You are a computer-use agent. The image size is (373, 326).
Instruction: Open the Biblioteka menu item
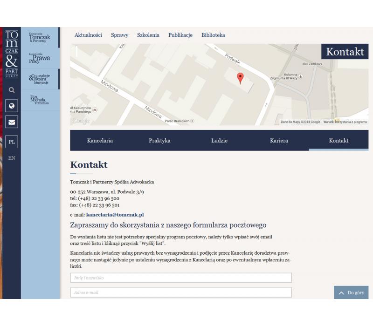pos(213,35)
